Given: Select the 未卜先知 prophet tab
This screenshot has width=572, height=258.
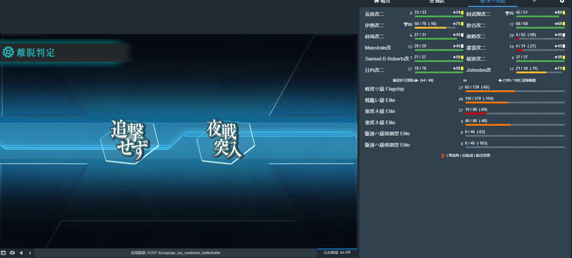Looking at the screenshot, I should pos(493,1).
